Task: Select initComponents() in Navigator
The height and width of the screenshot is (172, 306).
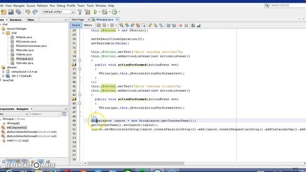Action: point(17,128)
